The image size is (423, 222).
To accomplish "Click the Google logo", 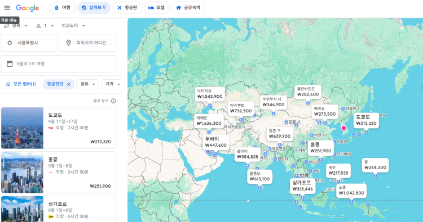I will tap(27, 8).
